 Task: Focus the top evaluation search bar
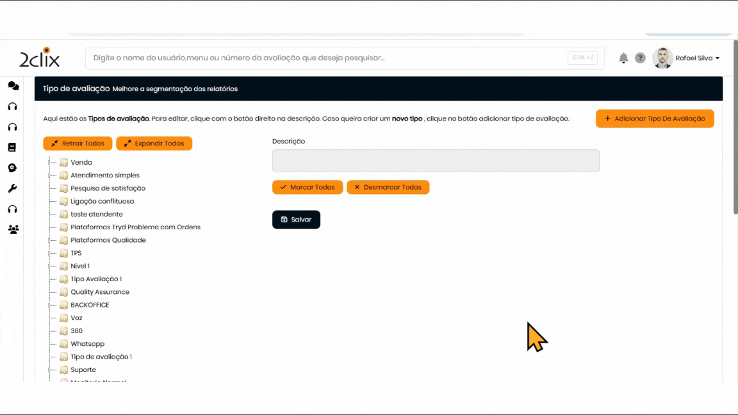[327, 58]
